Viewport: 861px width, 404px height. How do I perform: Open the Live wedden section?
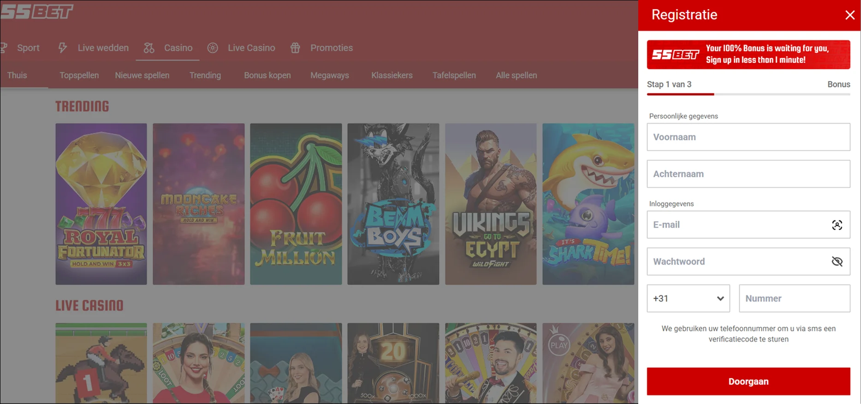click(103, 48)
